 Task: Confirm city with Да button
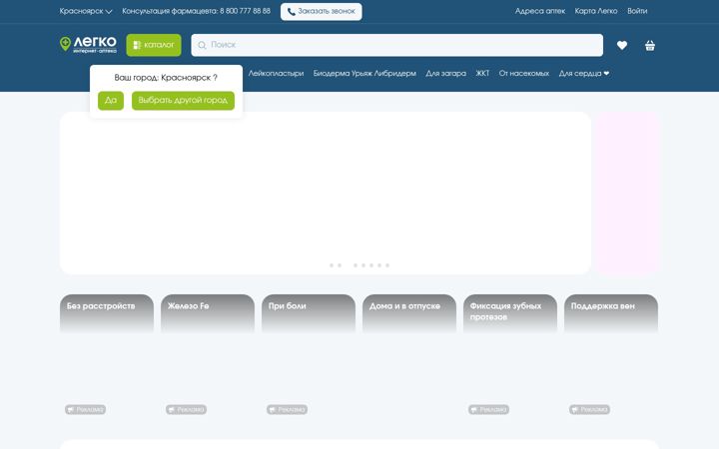111,101
